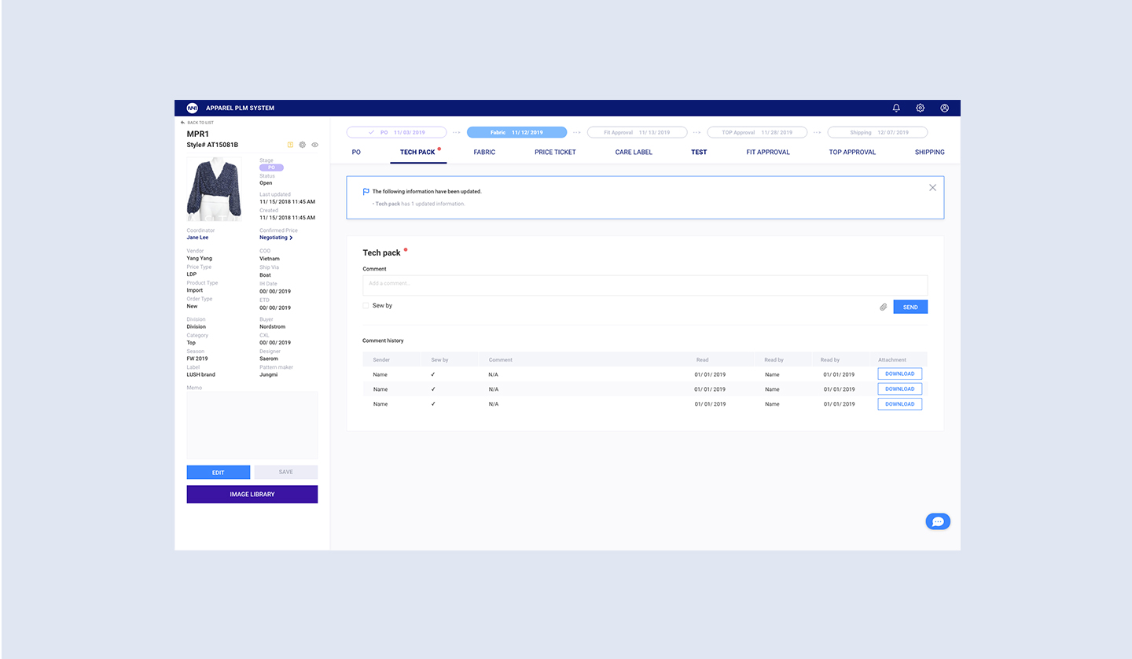The image size is (1132, 659).
Task: Switch to the Fabric tab
Action: 484,152
